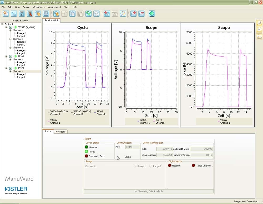Create a new project via toolbar star icon

point(6,14)
